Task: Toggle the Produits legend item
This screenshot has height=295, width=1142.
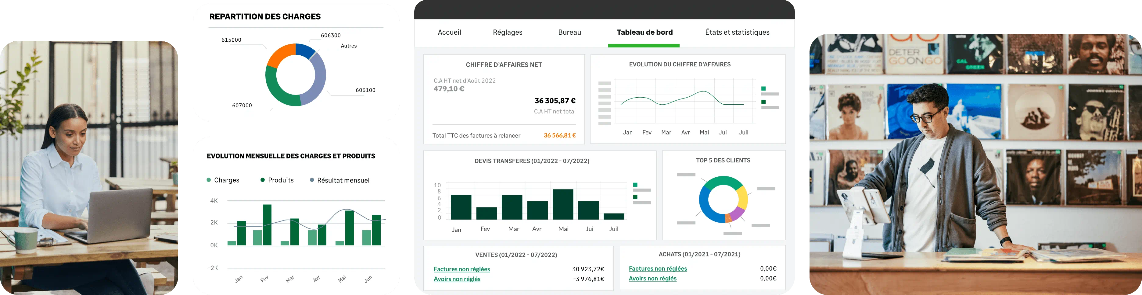Action: pyautogui.click(x=277, y=180)
